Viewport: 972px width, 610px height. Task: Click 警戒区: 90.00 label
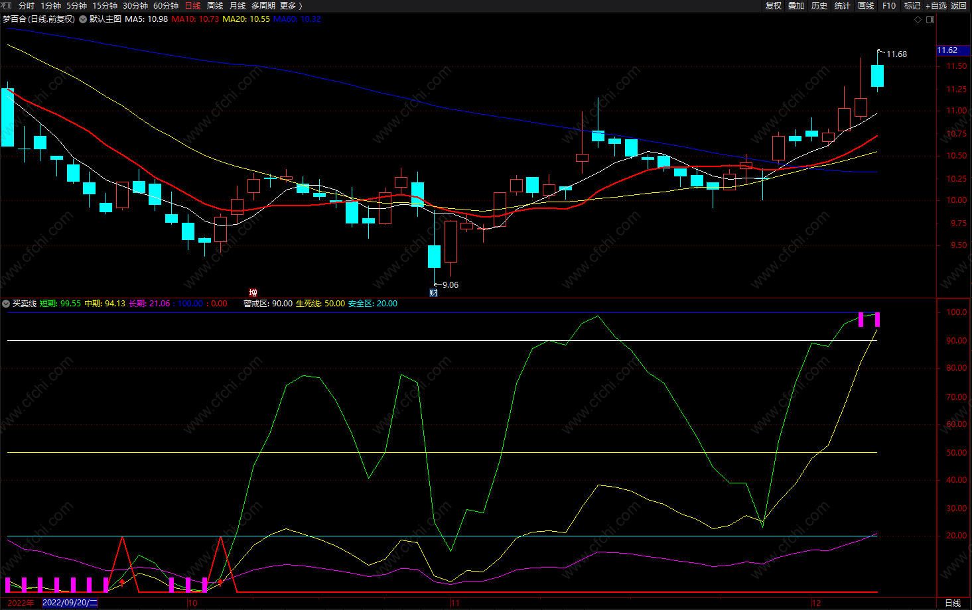[268, 304]
